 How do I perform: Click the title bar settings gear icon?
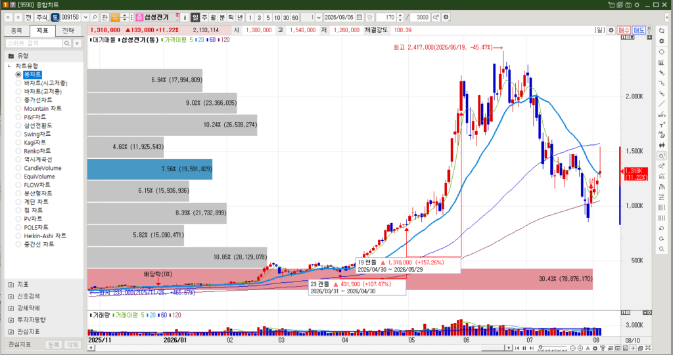pos(637,5)
